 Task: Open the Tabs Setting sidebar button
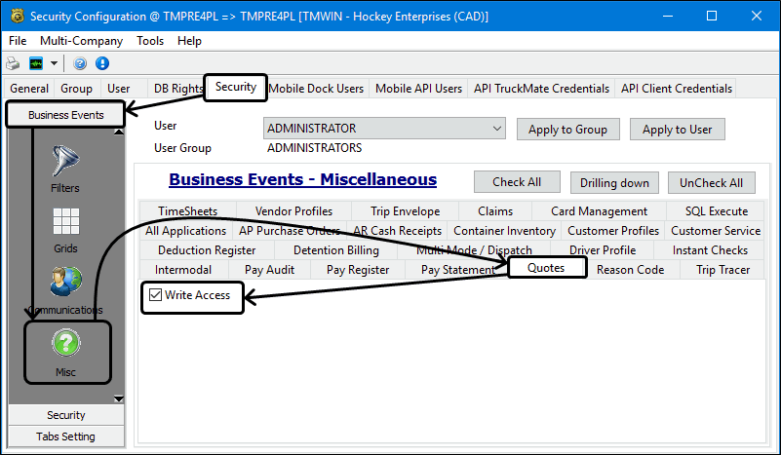pyautogui.click(x=65, y=436)
